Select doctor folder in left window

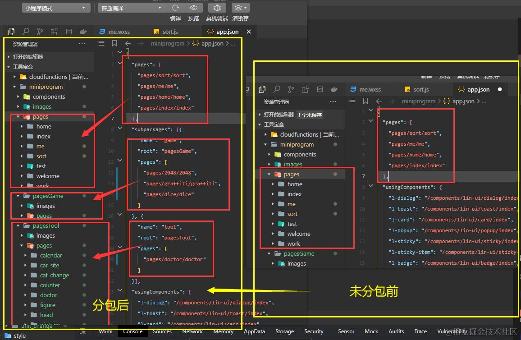click(x=49, y=295)
